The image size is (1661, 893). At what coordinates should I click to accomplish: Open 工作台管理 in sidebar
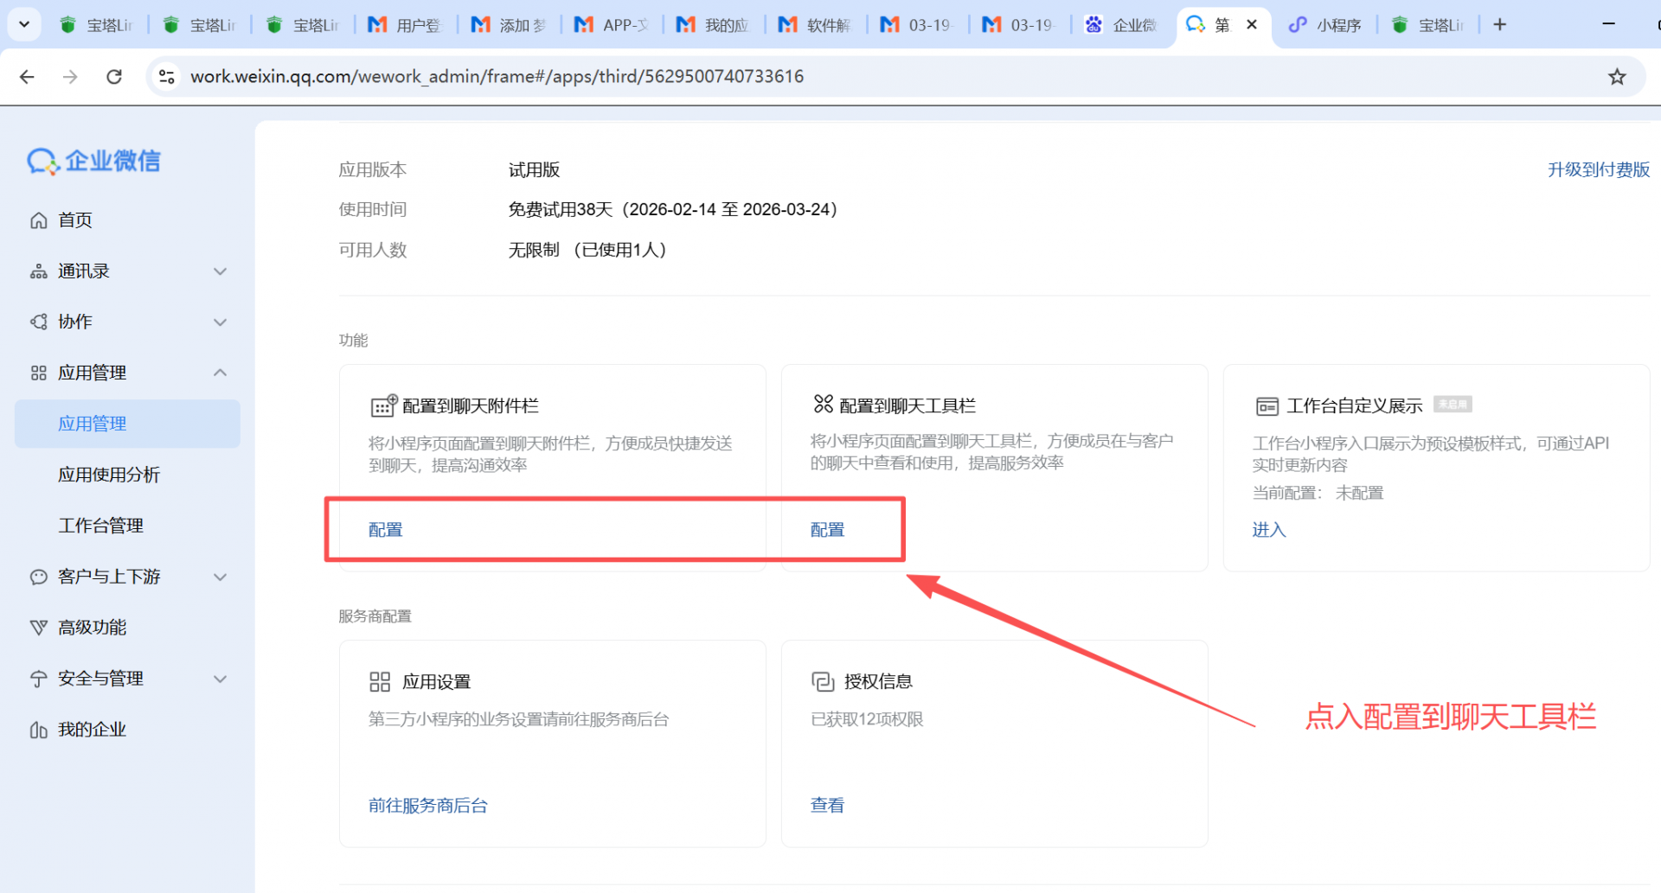click(100, 526)
